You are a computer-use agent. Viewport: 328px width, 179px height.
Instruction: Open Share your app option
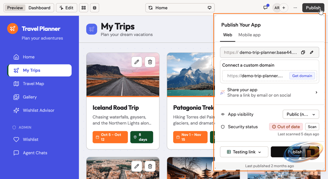point(270,92)
